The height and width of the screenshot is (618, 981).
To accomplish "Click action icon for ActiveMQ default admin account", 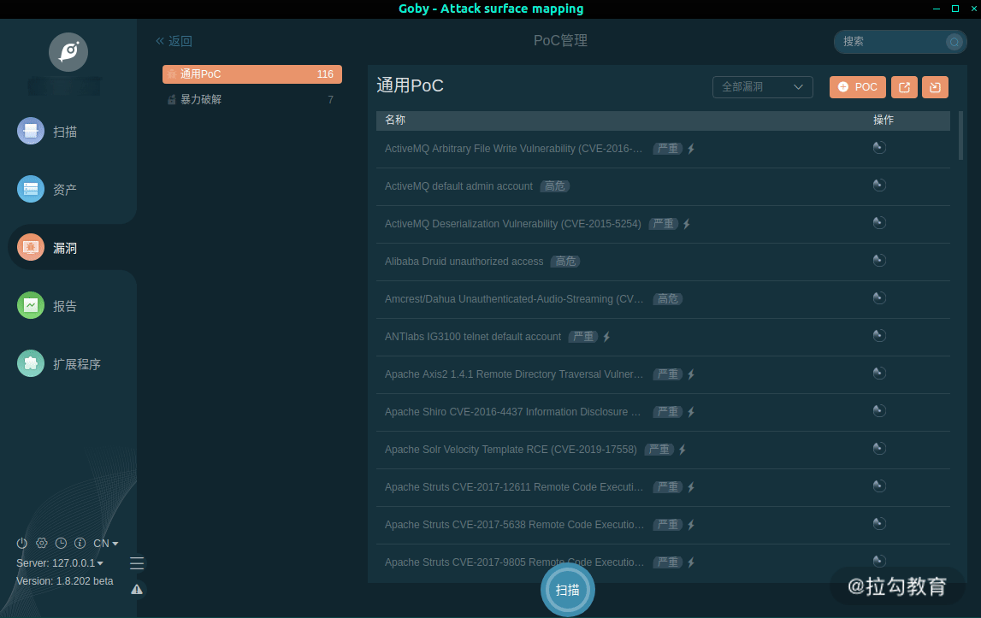I will (879, 185).
